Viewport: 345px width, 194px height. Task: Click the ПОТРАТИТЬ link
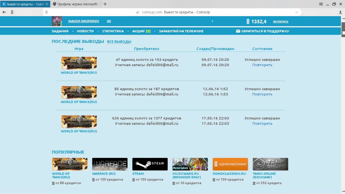coord(281,22)
